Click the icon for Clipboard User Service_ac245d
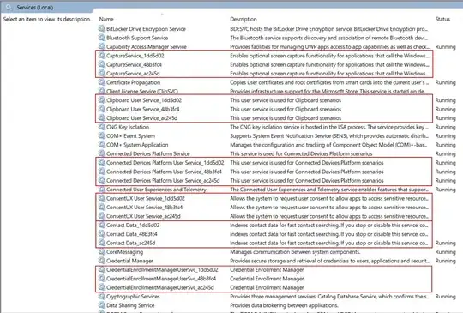This screenshot has width=463, height=313. (102, 117)
